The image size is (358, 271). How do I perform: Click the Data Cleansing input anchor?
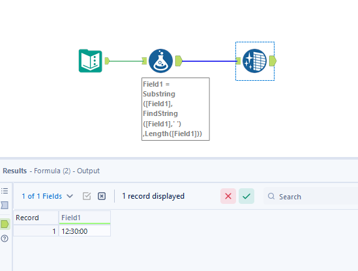(x=238, y=61)
